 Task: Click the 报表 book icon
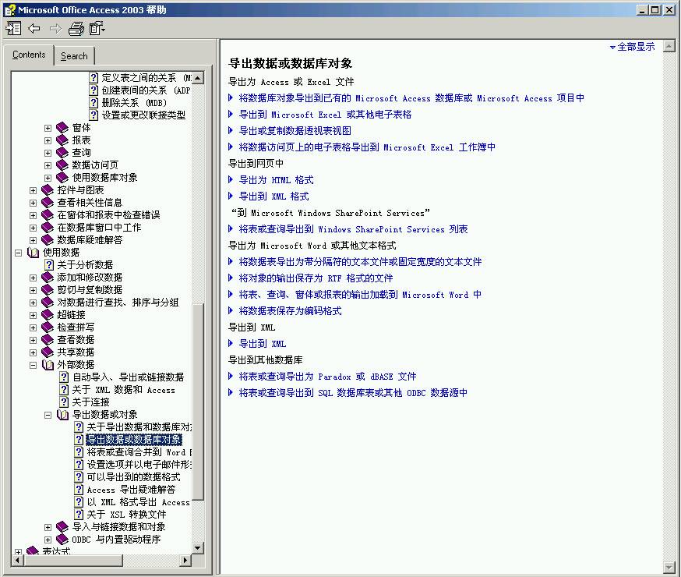coord(62,140)
